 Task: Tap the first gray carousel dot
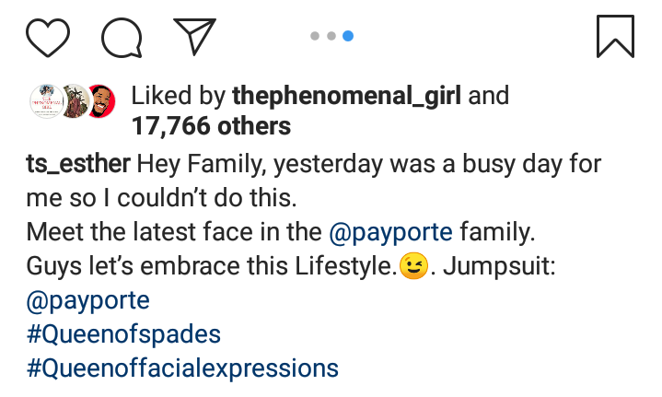click(315, 36)
